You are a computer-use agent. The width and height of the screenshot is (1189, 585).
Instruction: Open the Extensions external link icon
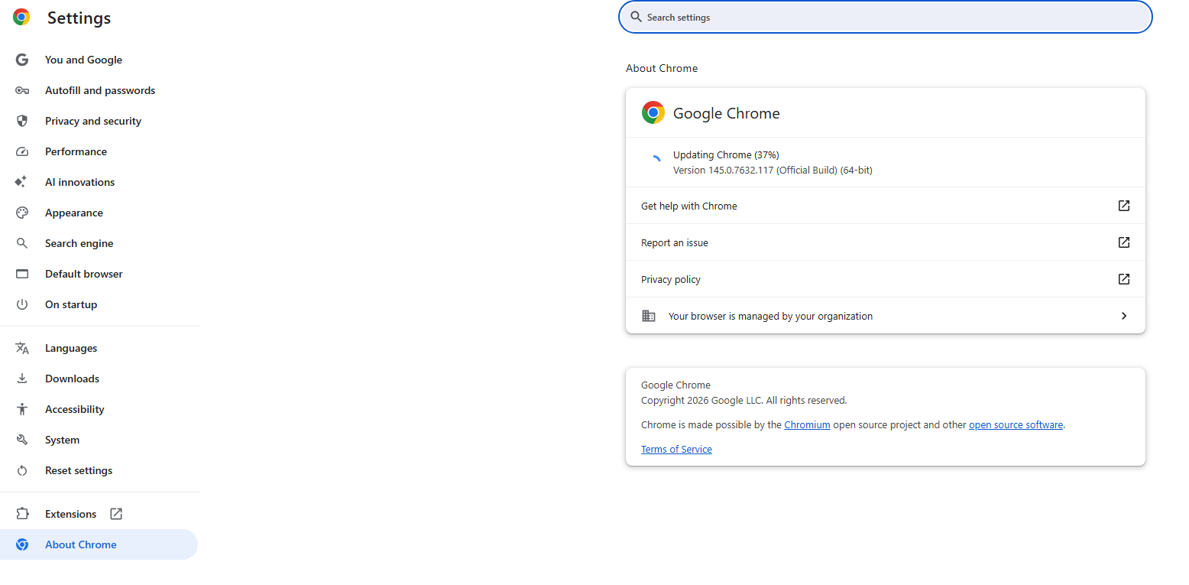(x=115, y=513)
